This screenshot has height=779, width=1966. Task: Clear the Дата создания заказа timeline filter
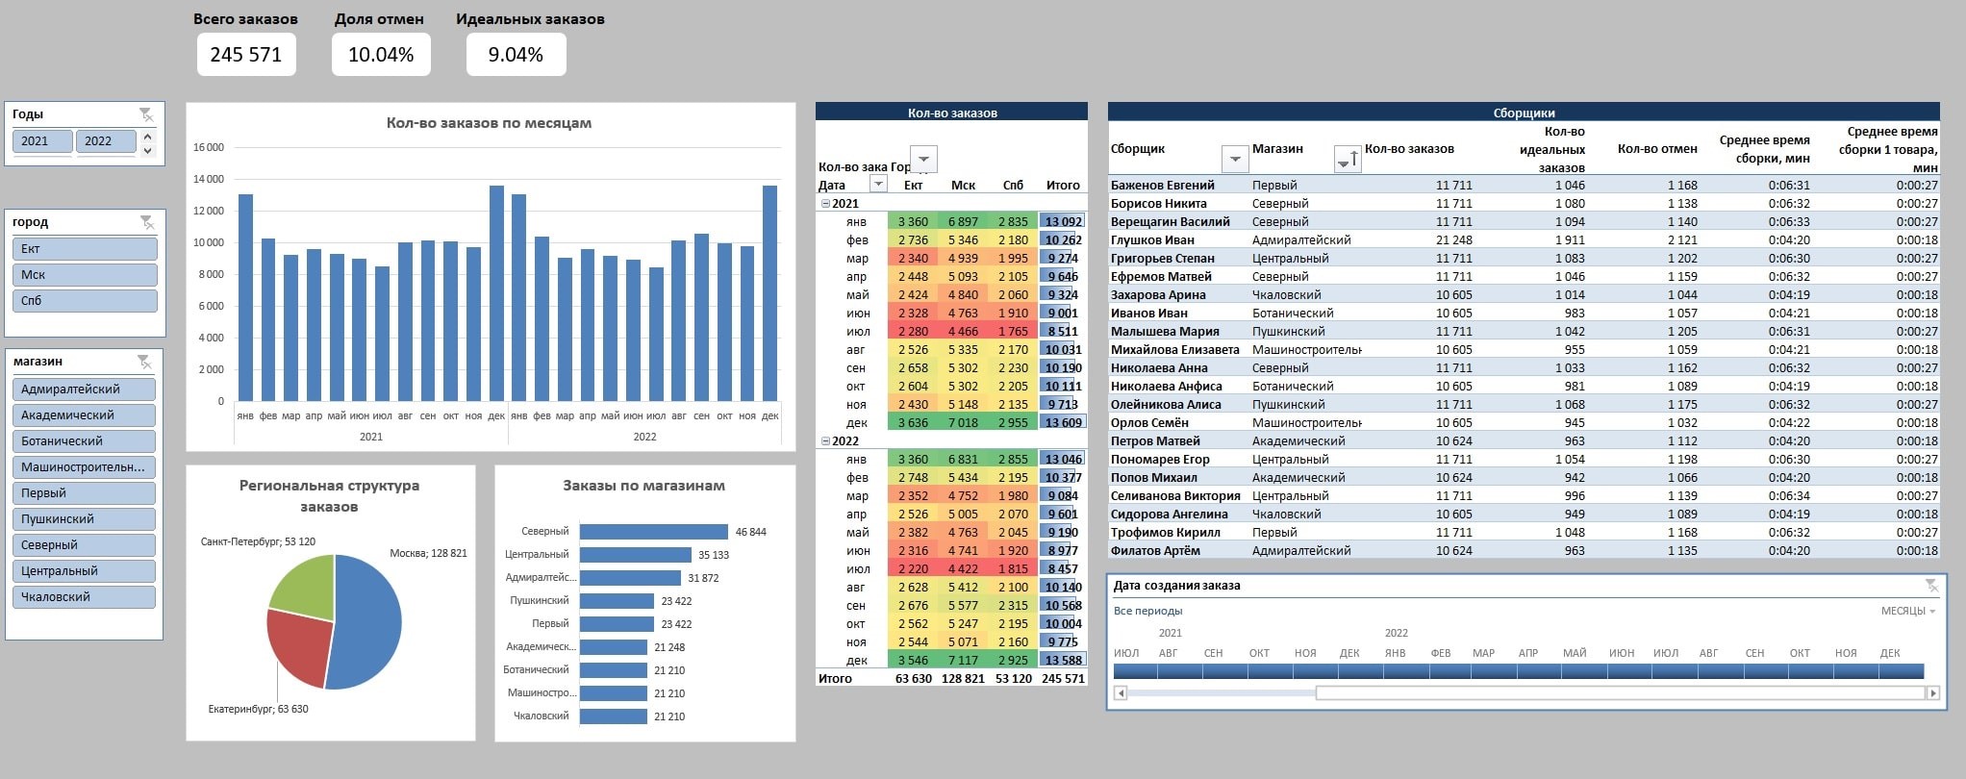click(x=1931, y=586)
